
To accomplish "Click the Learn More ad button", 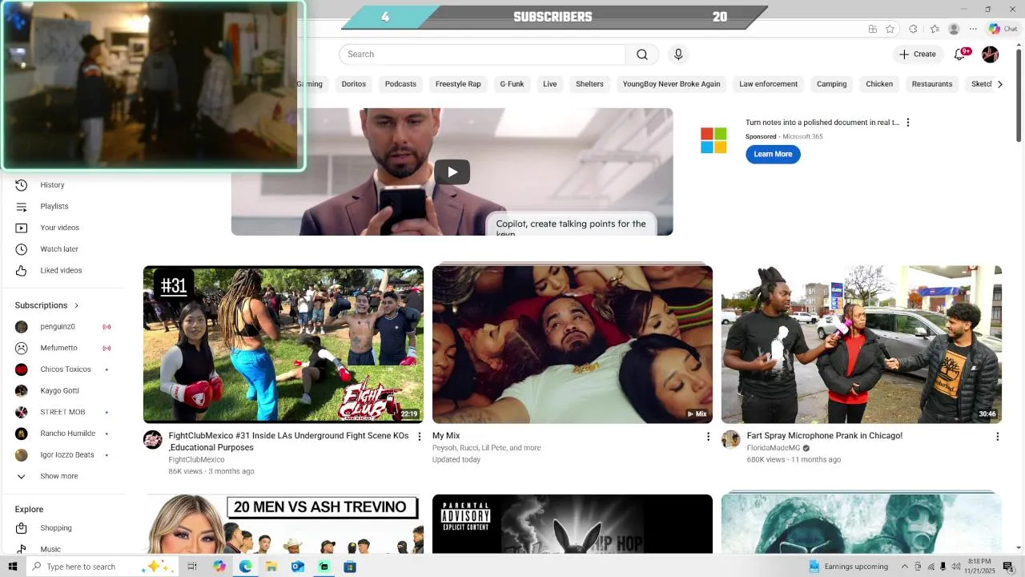I will coord(773,154).
